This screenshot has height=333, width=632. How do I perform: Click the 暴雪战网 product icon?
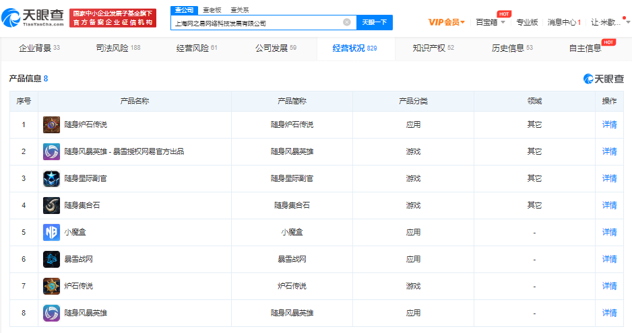click(51, 259)
